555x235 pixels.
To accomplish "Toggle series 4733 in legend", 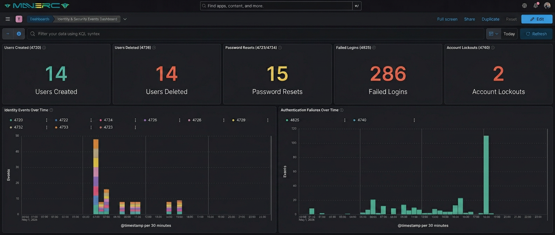I will click(64, 128).
